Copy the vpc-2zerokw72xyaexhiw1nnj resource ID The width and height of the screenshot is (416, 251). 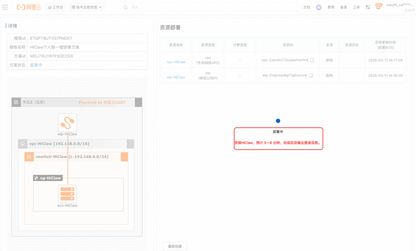pyautogui.click(x=312, y=60)
